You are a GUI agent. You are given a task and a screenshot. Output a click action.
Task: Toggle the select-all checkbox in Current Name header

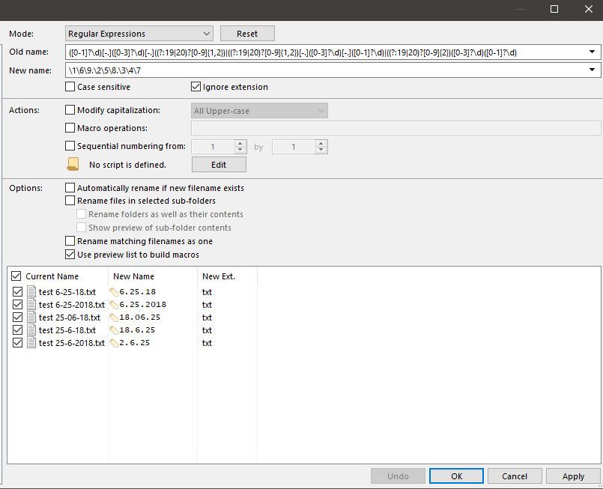click(x=16, y=276)
